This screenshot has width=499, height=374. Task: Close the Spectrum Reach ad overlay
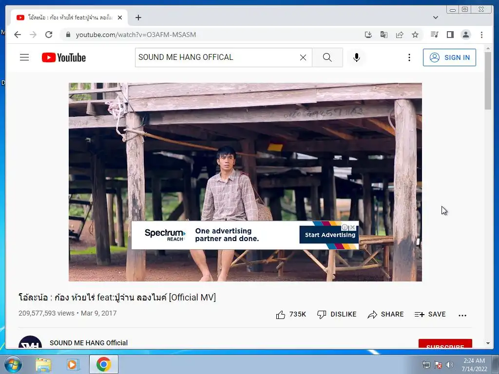(x=352, y=227)
